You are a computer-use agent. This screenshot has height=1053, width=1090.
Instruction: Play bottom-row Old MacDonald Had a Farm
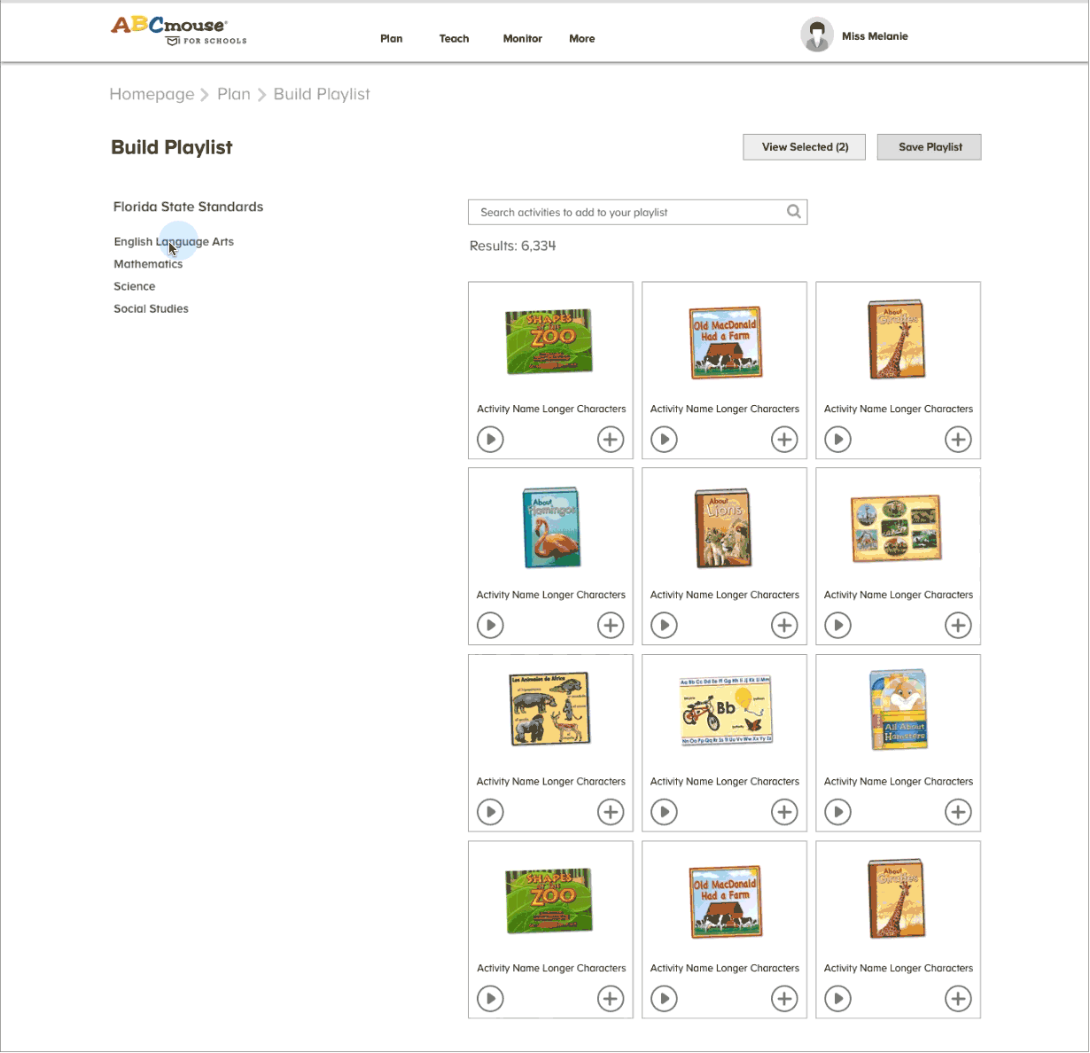coord(664,999)
